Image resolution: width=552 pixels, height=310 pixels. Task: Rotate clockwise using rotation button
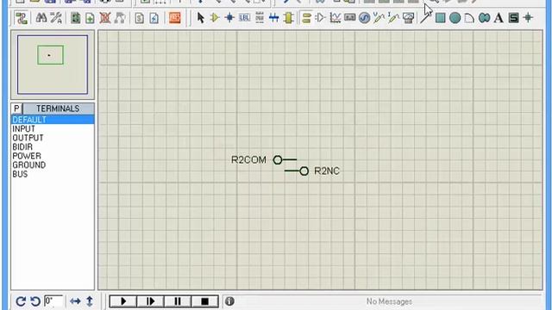[21, 301]
